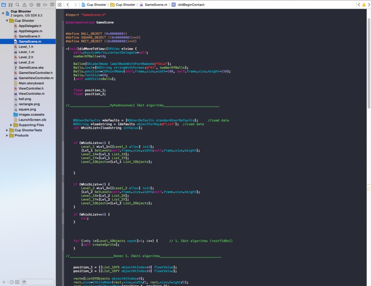The width and height of the screenshot is (371, 286).
Task: Open the Test navigator diamond icon
Action: (31, 4)
